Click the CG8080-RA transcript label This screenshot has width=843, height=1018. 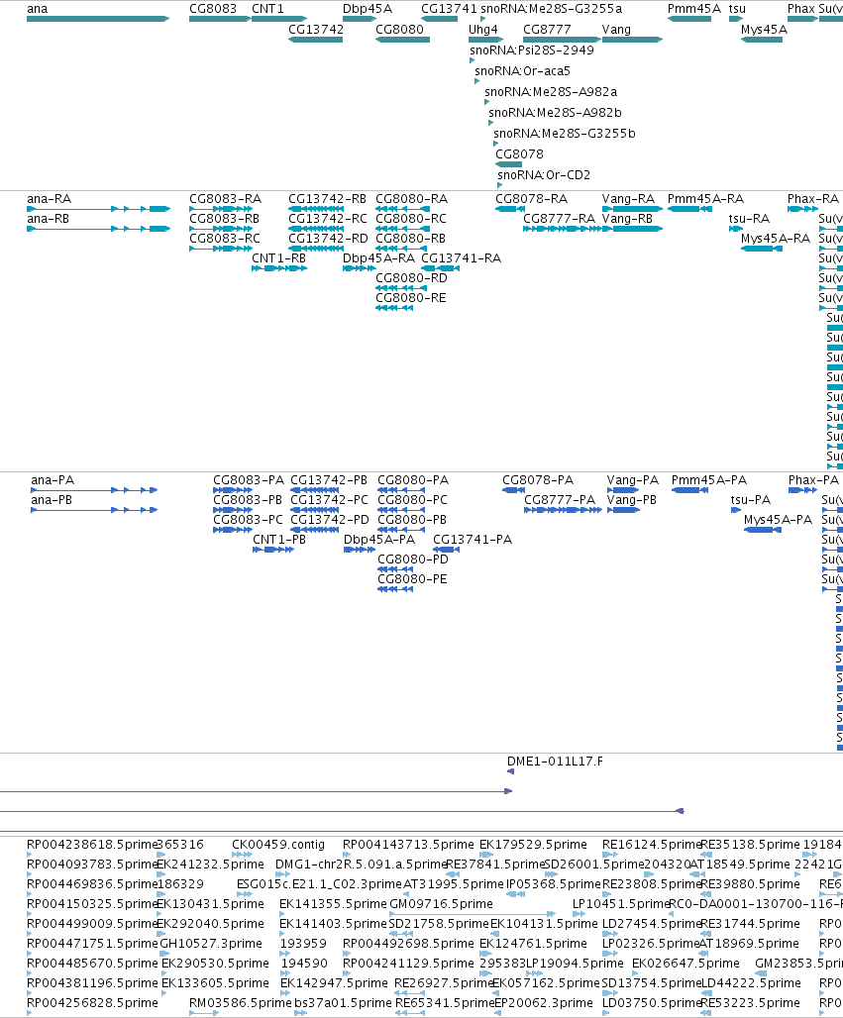tap(412, 199)
